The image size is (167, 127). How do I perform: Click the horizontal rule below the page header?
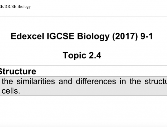tap(83, 16)
